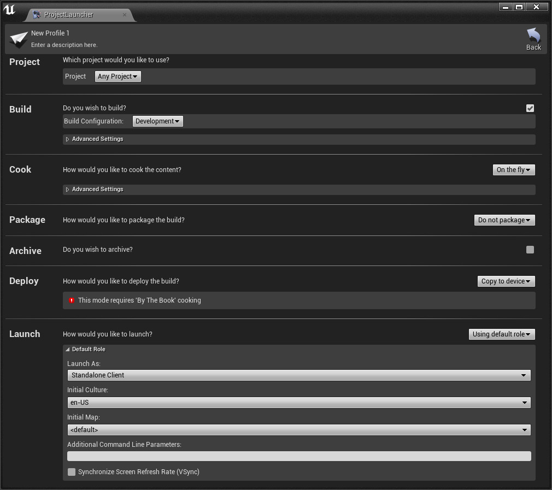Click the profile banner icon beside New Profile 1
Viewport: 552px width, 490px height.
[x=18, y=38]
